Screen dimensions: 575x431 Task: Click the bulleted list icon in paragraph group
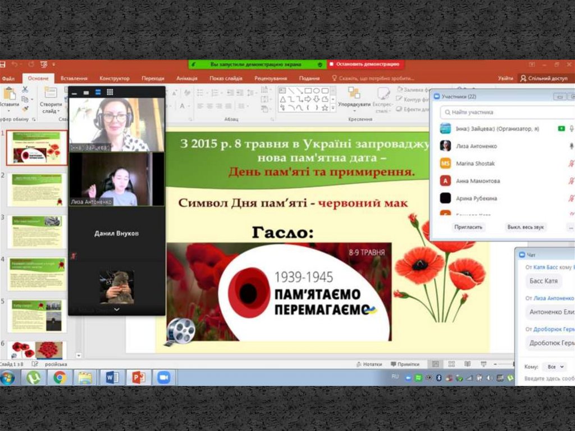202,93
